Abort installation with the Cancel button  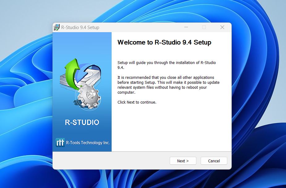(x=214, y=161)
